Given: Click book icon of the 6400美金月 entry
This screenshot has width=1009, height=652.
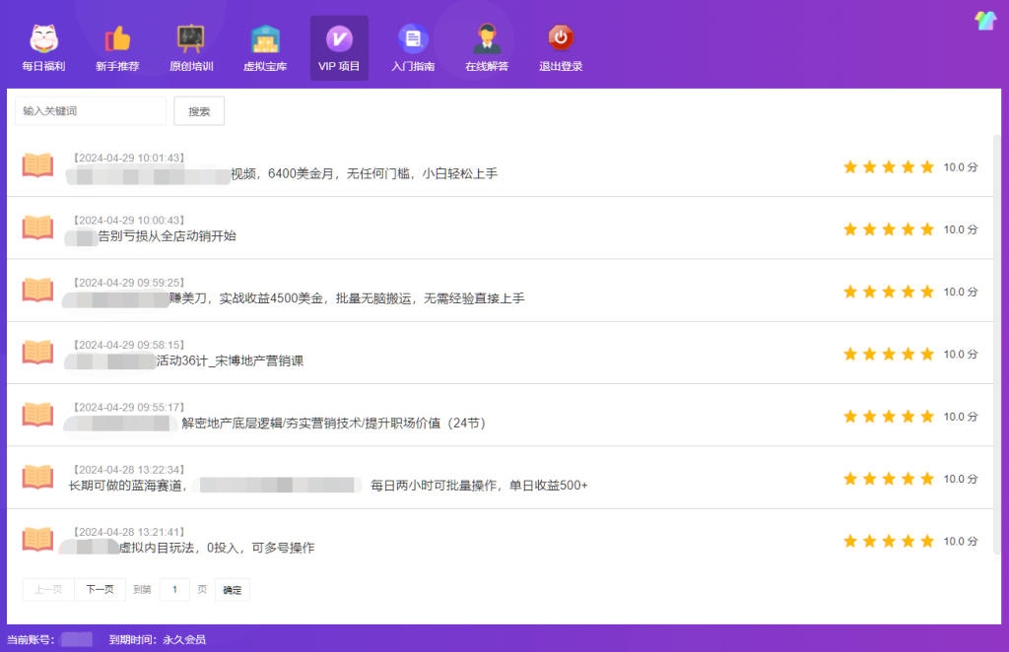Looking at the screenshot, I should pyautogui.click(x=38, y=165).
